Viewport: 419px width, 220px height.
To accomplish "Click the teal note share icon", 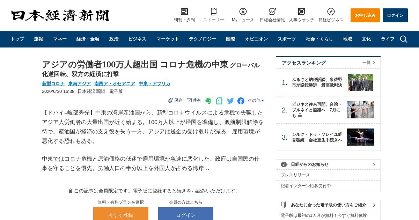I will (x=219, y=101).
